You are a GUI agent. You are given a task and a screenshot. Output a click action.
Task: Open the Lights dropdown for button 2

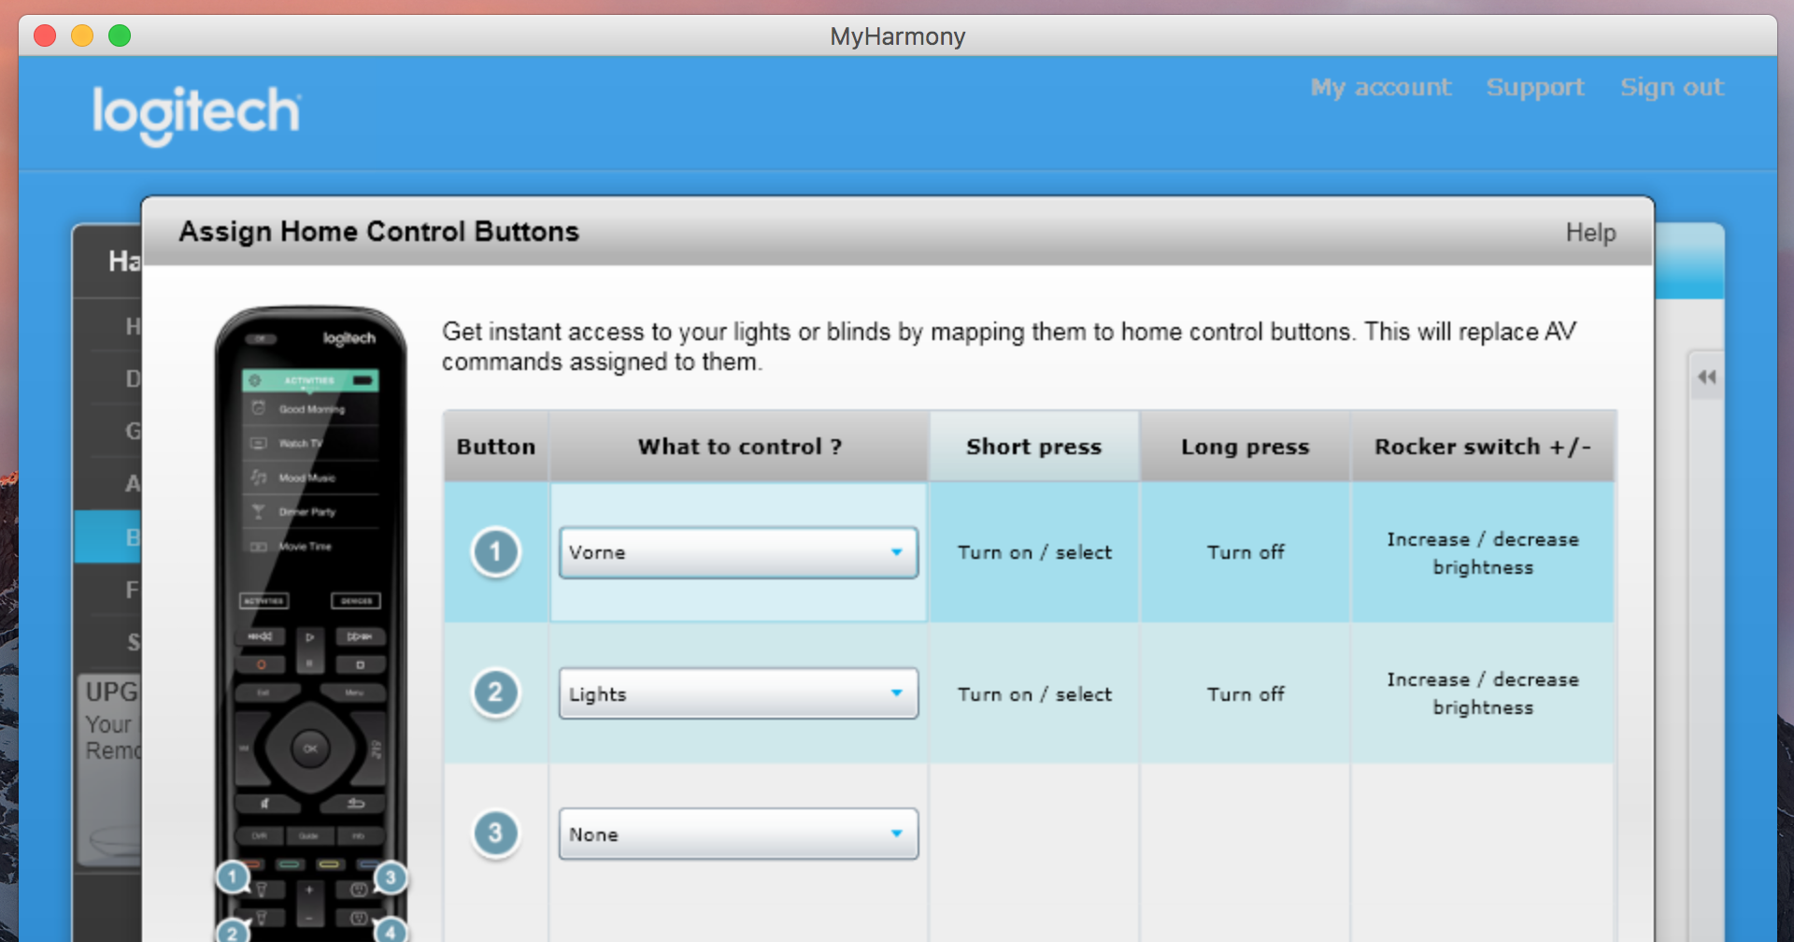[x=738, y=693]
